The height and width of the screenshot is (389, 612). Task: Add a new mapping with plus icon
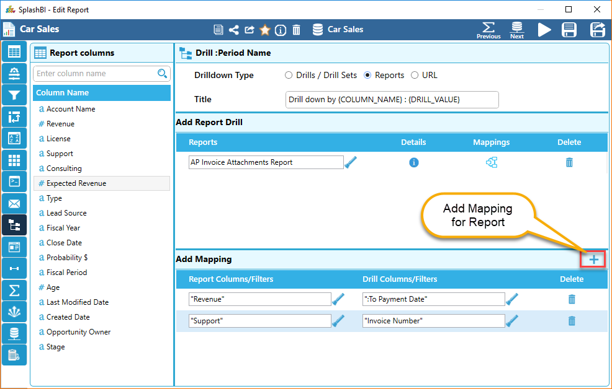click(x=593, y=260)
